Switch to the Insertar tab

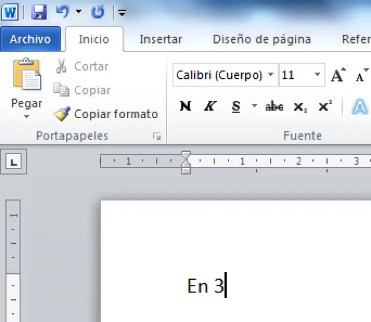(161, 39)
